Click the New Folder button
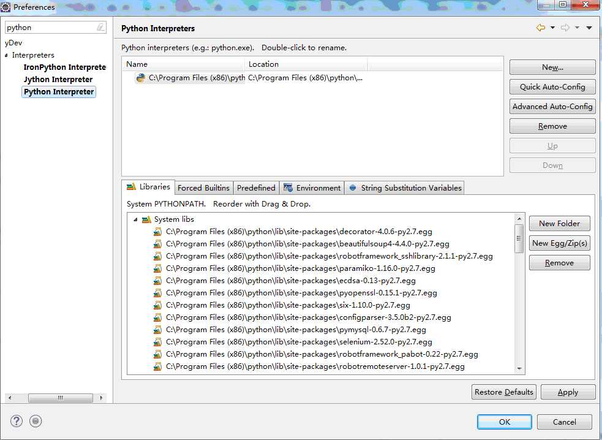 pyautogui.click(x=559, y=223)
